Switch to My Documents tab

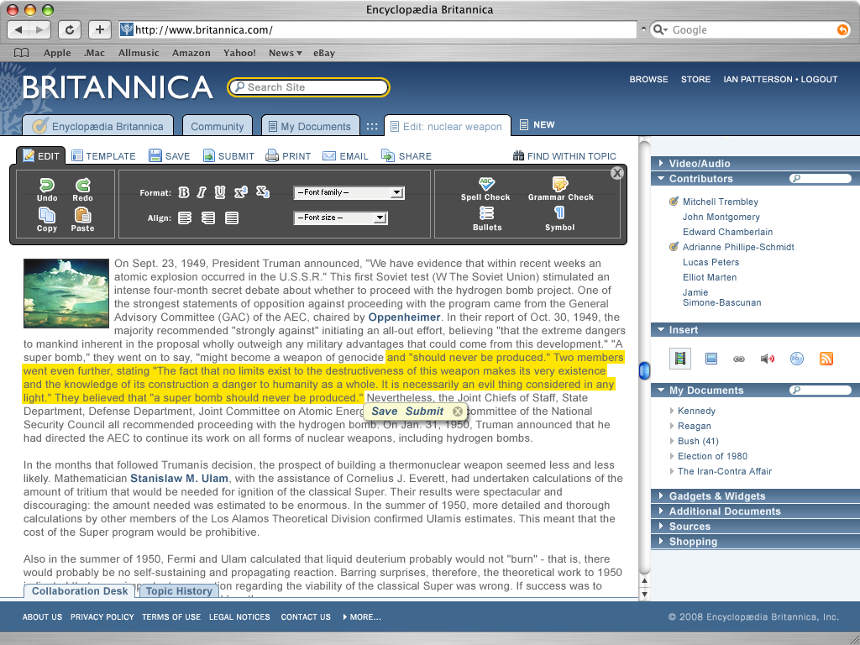(x=311, y=126)
